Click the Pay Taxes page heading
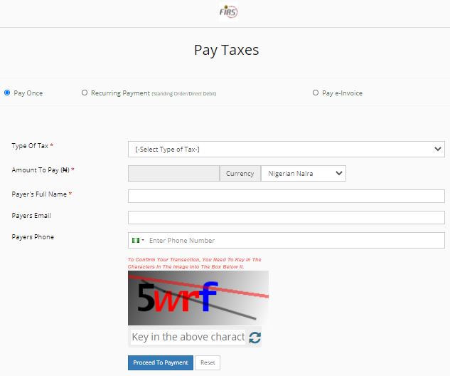 226,50
